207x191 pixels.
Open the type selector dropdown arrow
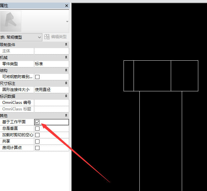(x=67, y=22)
